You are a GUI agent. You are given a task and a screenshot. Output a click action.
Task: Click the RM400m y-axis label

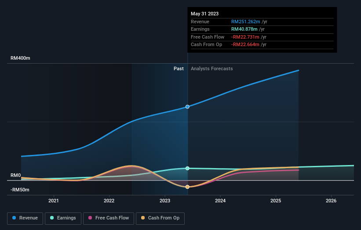pyautogui.click(x=20, y=58)
